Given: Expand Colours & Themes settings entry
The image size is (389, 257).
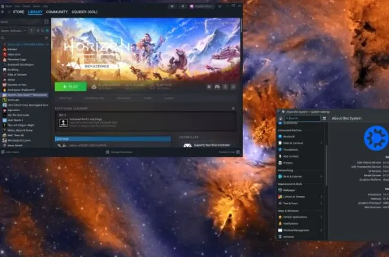Looking at the screenshot, I should (300, 197).
